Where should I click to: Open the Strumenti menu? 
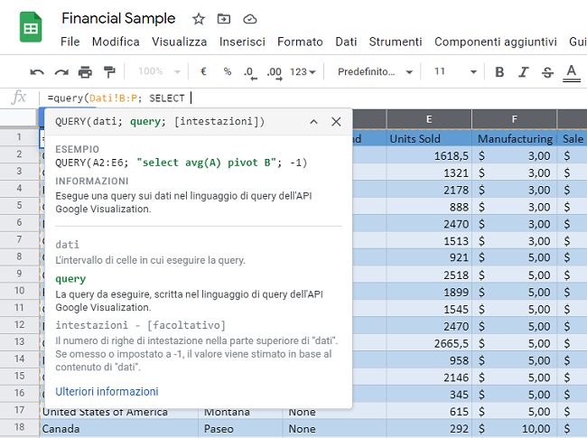click(x=396, y=42)
